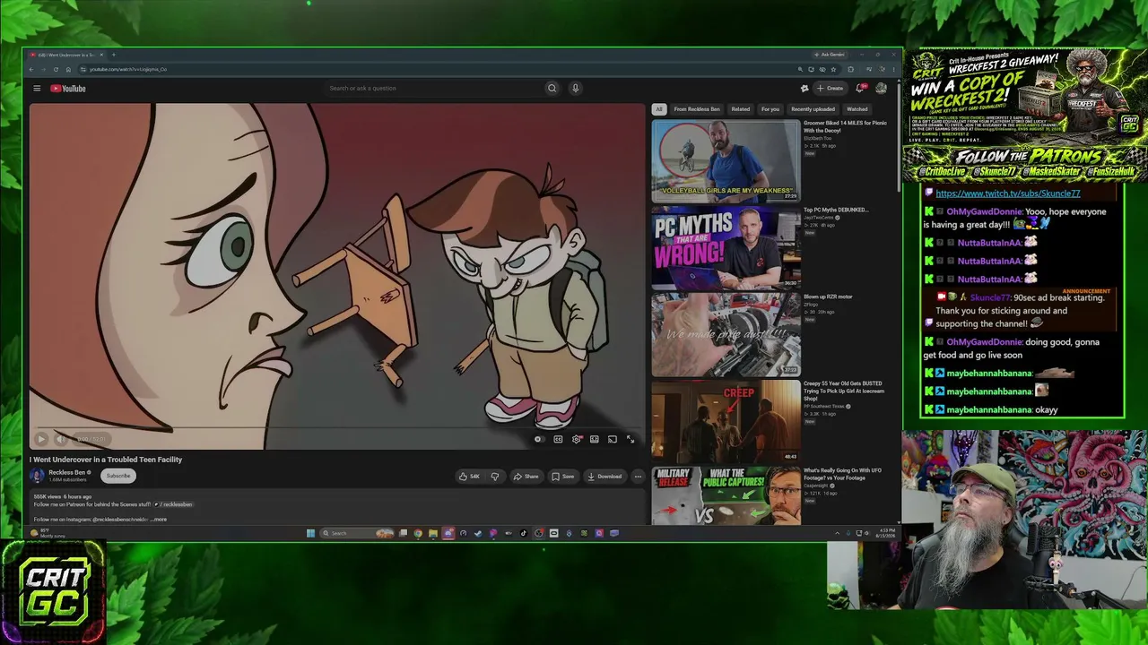1148x645 pixels.
Task: Click the YouTube search magnifier button
Action: (552, 88)
